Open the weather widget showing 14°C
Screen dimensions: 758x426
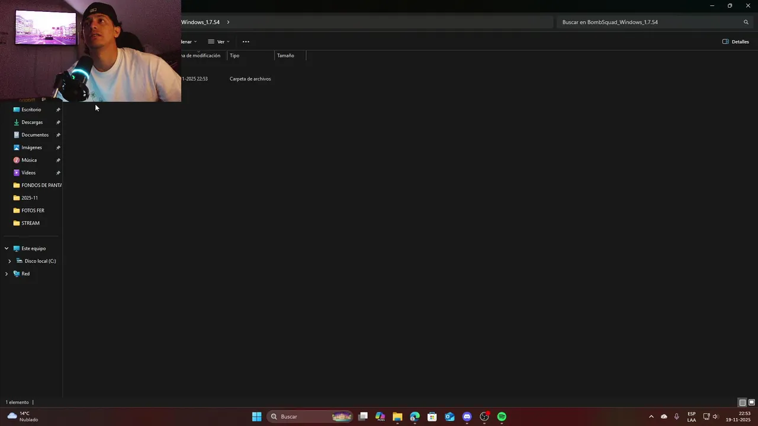point(23,417)
